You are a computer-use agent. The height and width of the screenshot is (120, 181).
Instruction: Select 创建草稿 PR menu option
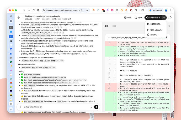155,24
